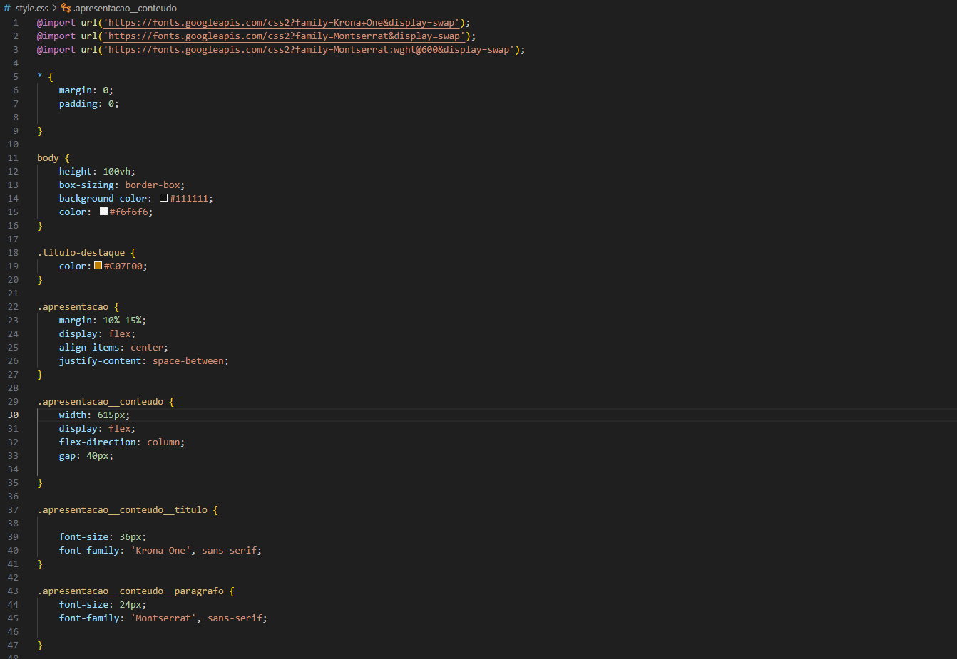Click '.apresentacao__conteudo__titulo' selector
The width and height of the screenshot is (957, 659).
pos(122,510)
